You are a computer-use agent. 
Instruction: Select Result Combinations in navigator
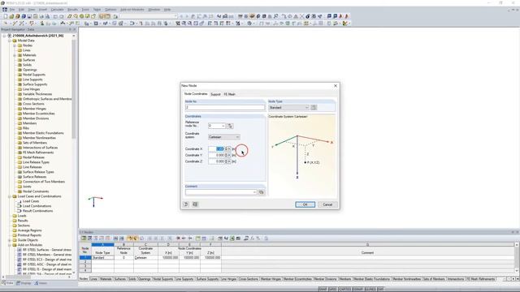pos(37,211)
